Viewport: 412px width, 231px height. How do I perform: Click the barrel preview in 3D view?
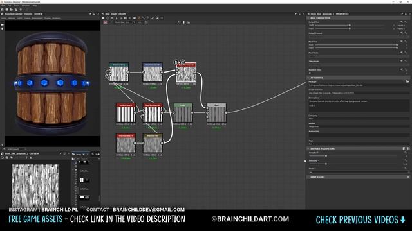pyautogui.click(x=51, y=83)
